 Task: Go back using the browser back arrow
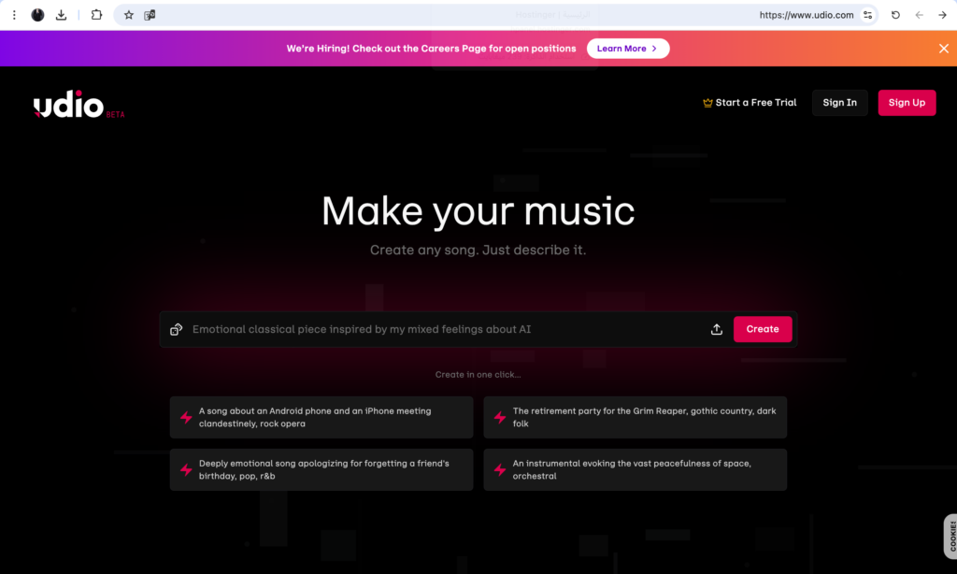[920, 15]
